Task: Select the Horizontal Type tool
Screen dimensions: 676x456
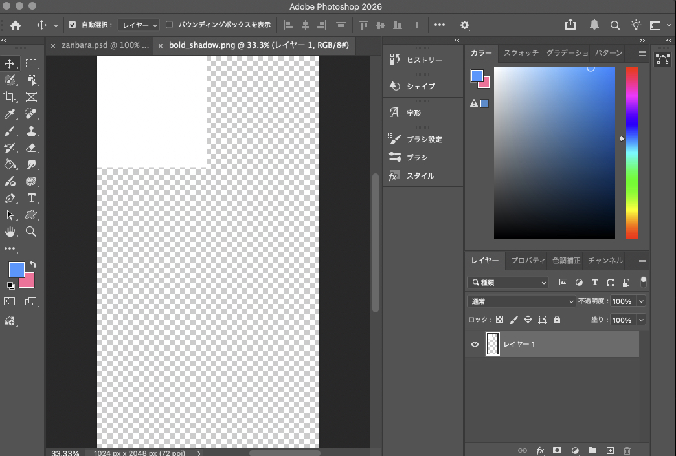Action: point(31,198)
